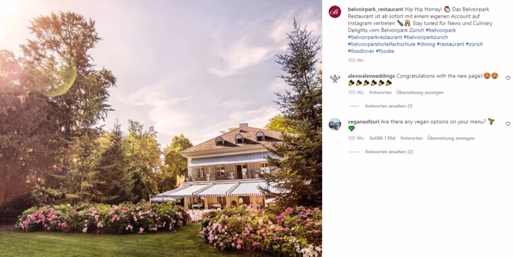Image resolution: width=514 pixels, height=257 pixels.
Task: Like the vegansofzuri comment with heart
Action: click(508, 123)
